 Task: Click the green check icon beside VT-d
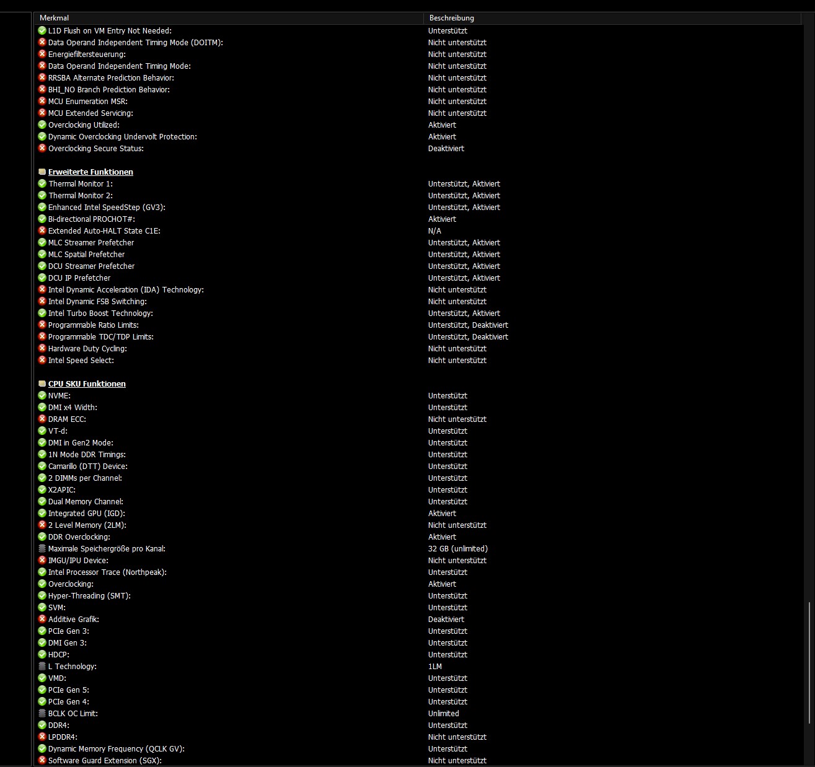[42, 431]
